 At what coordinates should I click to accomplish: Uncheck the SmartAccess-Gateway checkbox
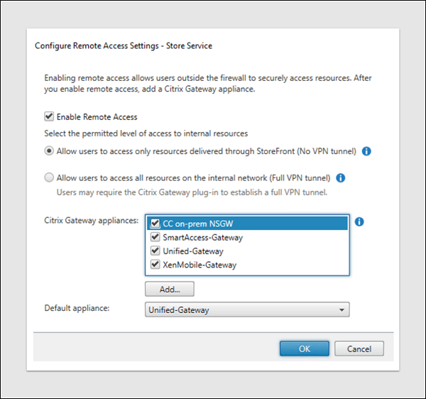pos(155,237)
